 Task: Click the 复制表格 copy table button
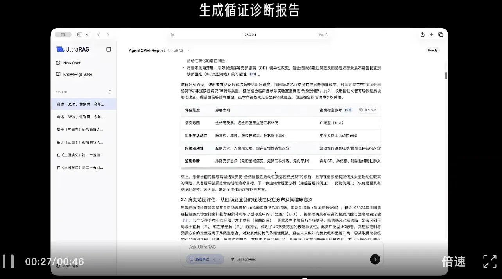pyautogui.click(x=368, y=110)
